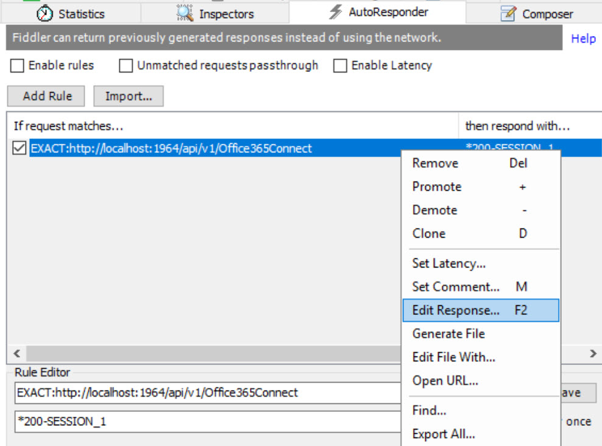Click the Inspectors magnifier icon
The height and width of the screenshot is (446, 602).
tap(185, 13)
